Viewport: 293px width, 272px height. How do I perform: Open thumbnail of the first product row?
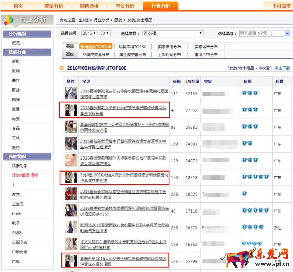click(71, 93)
